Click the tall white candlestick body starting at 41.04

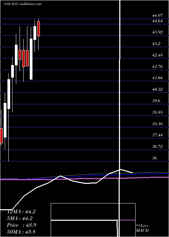click(31, 59)
